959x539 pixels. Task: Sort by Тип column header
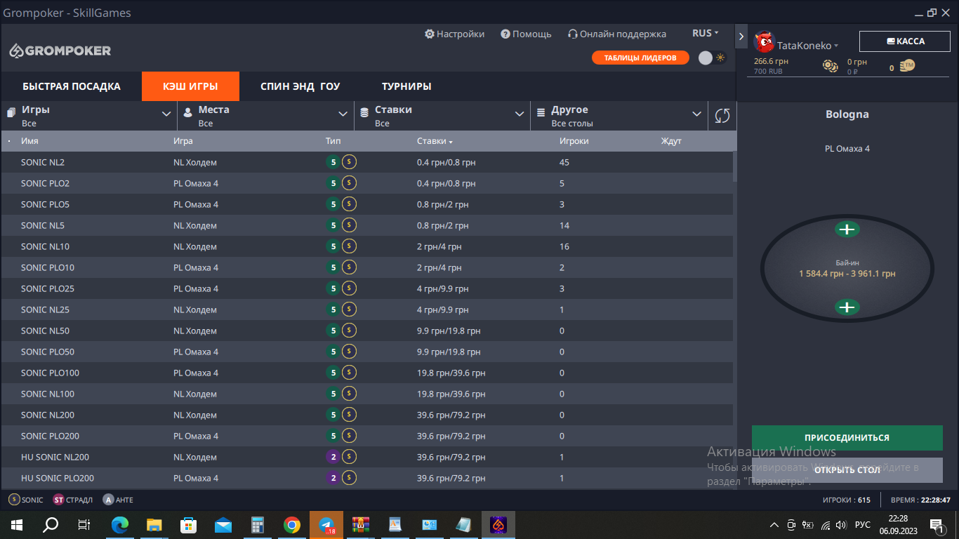(333, 141)
